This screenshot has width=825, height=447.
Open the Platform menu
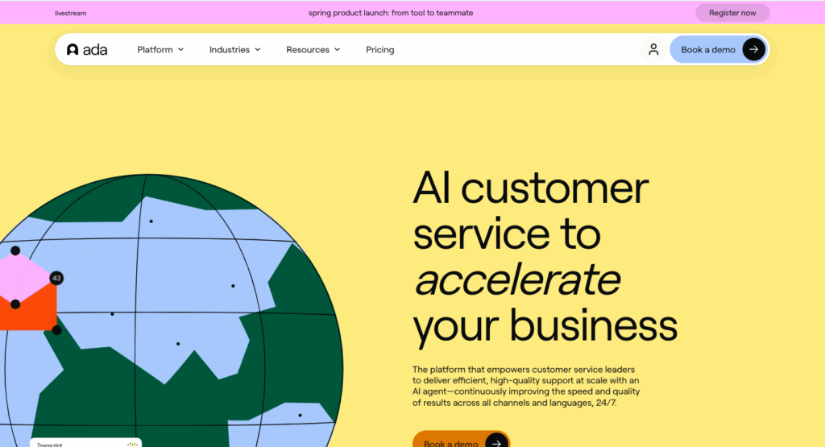tap(160, 49)
